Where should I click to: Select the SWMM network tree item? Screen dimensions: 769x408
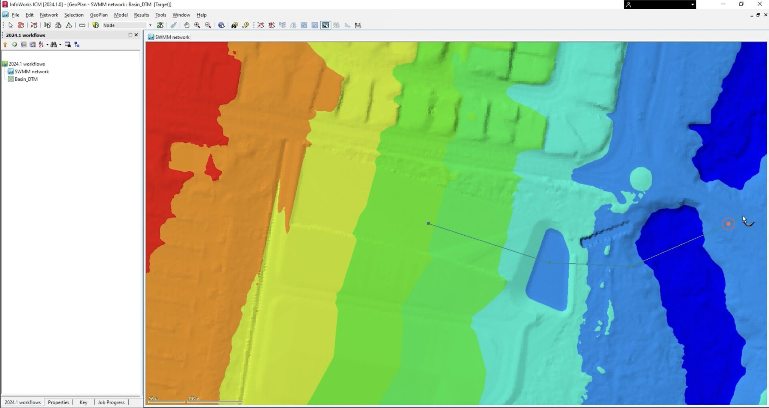tap(32, 72)
